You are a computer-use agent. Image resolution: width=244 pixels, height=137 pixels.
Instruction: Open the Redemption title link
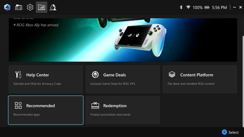point(115,106)
